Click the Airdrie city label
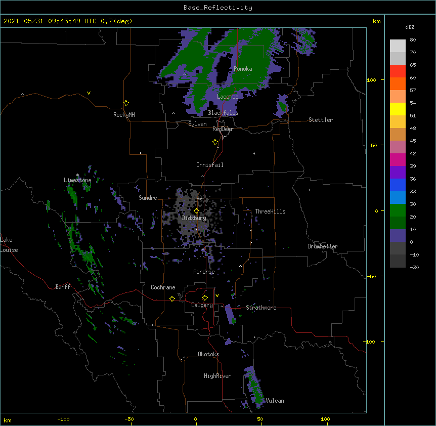 pos(204,272)
